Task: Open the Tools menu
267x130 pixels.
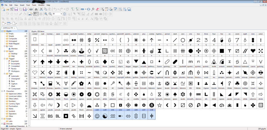Action: 34,5
